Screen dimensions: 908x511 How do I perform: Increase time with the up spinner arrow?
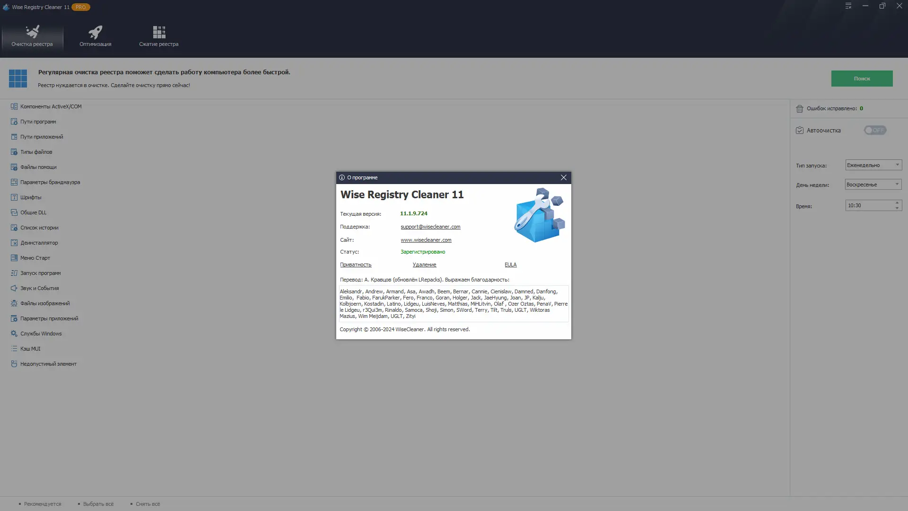(897, 203)
